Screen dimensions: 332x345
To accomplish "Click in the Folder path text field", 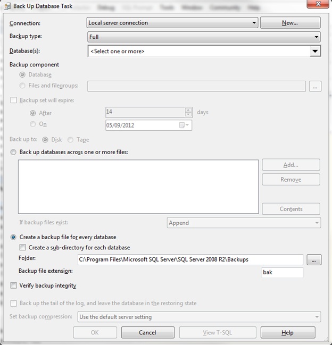I will pyautogui.click(x=189, y=259).
